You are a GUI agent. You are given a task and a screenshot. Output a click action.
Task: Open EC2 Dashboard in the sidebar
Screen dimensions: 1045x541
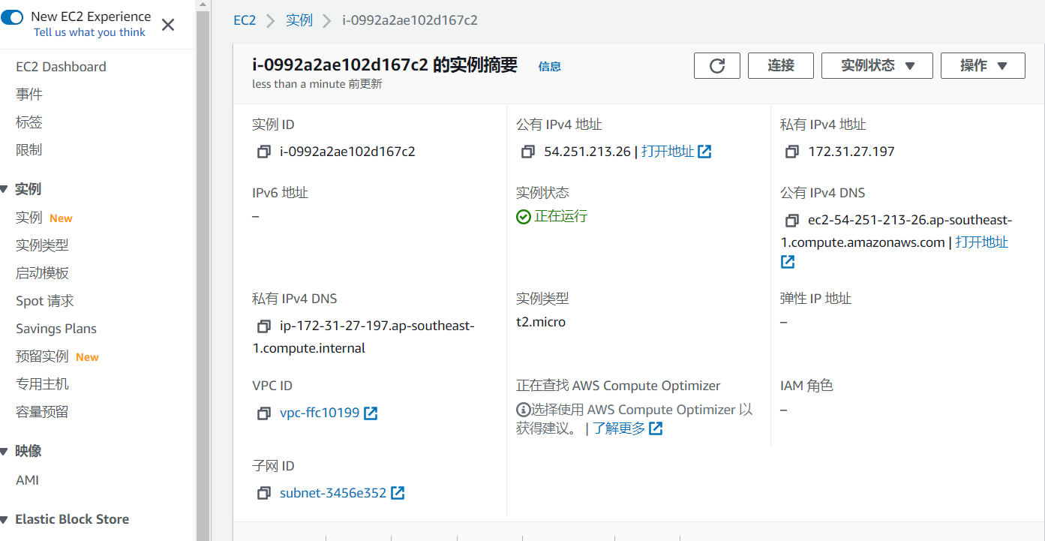pyautogui.click(x=61, y=67)
